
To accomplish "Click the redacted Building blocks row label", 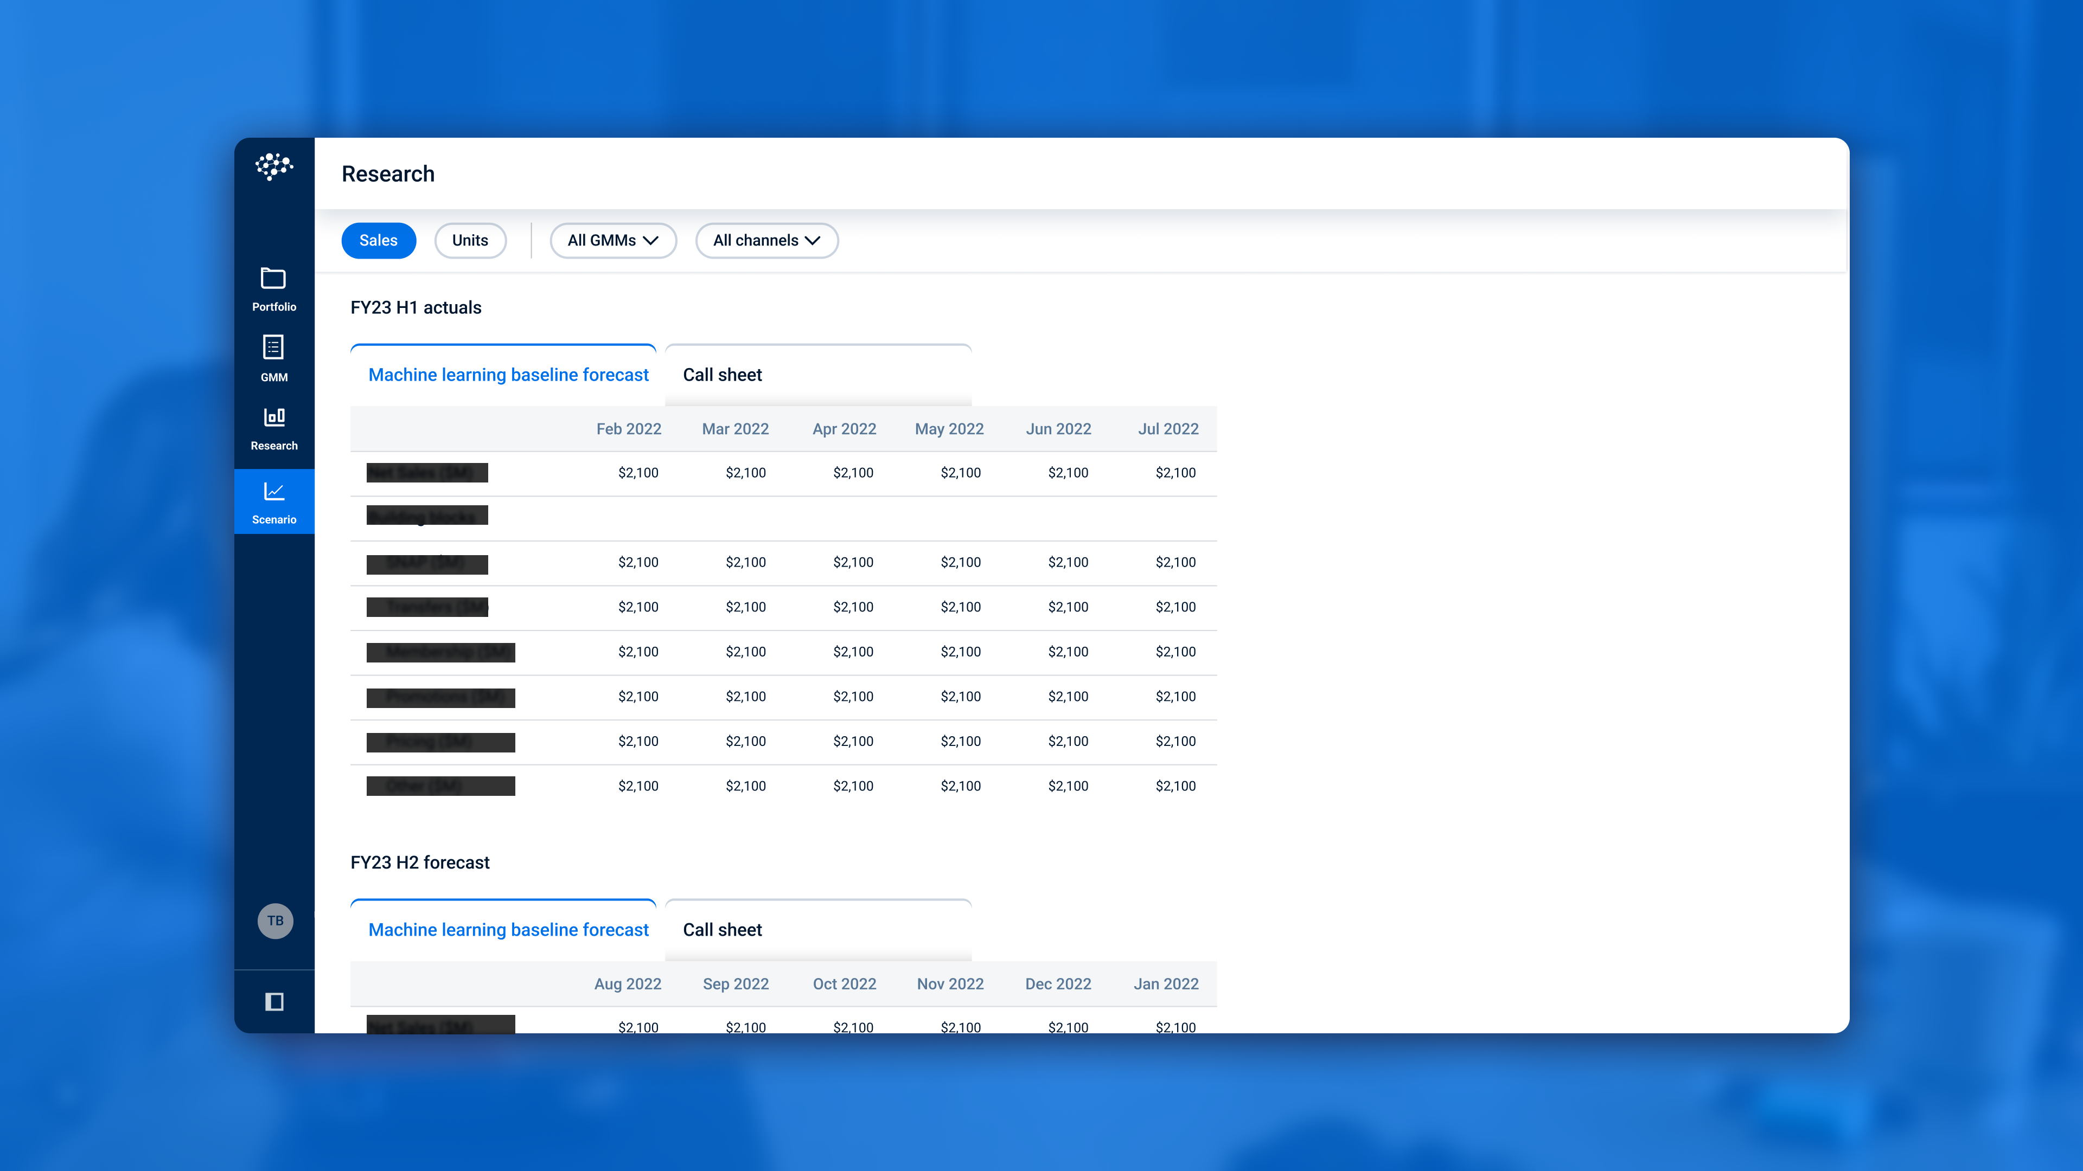I will point(427,516).
